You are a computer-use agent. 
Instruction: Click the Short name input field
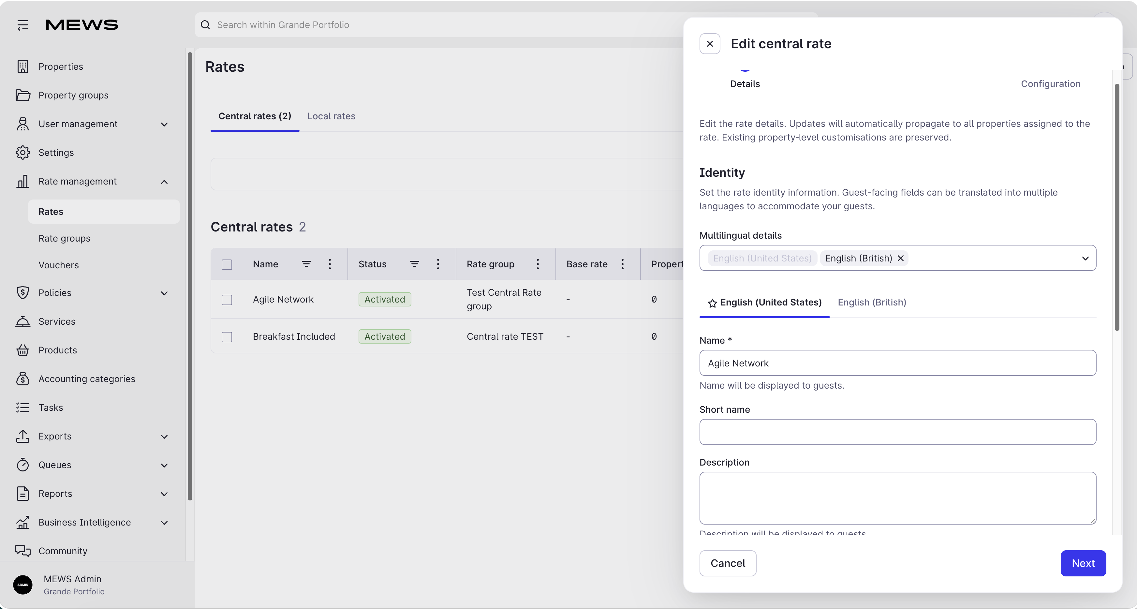pyautogui.click(x=898, y=432)
